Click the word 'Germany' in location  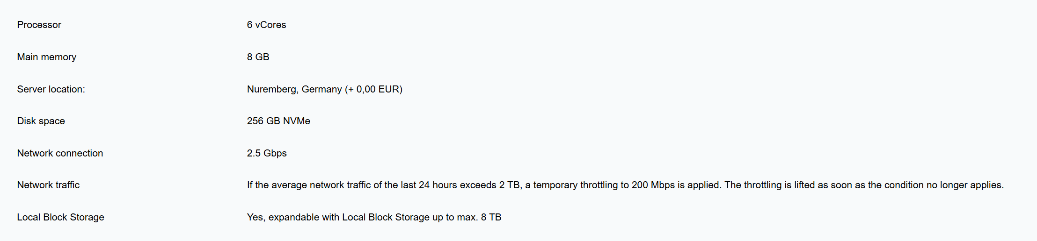pyautogui.click(x=322, y=89)
